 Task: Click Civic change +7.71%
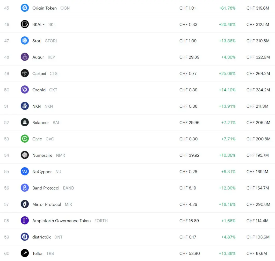(x=228, y=139)
